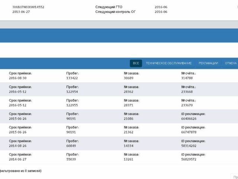Click the "Следующий ГТО" label
This screenshot has height=179, width=238.
click(109, 7)
